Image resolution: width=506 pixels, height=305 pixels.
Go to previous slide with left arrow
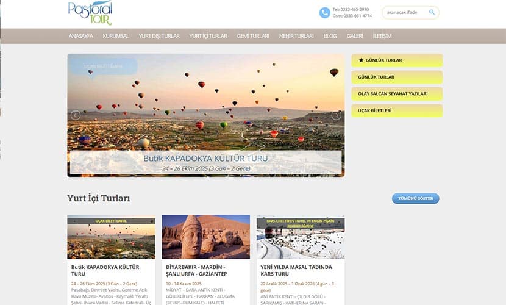[x=76, y=115]
